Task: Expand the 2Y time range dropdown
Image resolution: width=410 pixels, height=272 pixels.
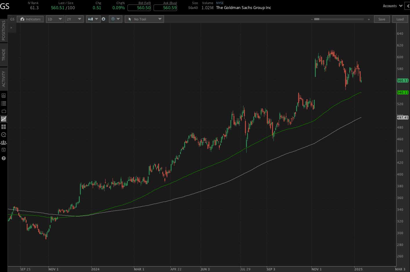Action: point(74,19)
